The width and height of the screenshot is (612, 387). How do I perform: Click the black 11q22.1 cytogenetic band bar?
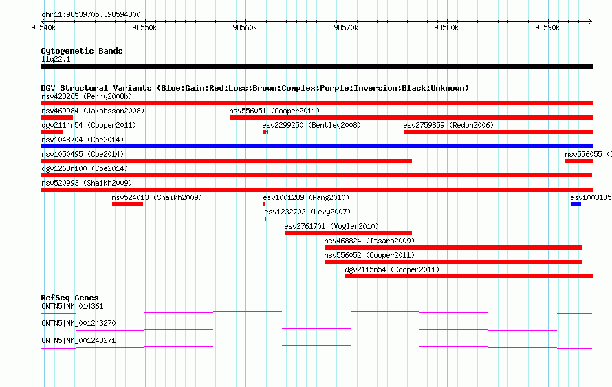click(316, 67)
